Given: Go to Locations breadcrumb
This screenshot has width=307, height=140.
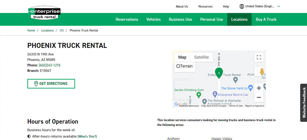Looking at the screenshot, I should [47, 31].
